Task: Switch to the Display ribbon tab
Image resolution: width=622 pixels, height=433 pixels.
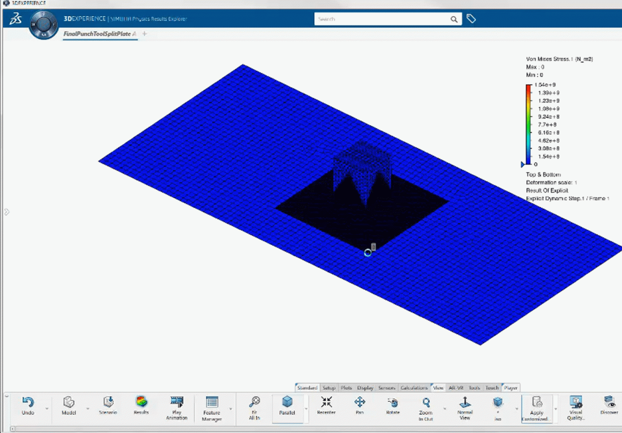Action: (x=365, y=388)
